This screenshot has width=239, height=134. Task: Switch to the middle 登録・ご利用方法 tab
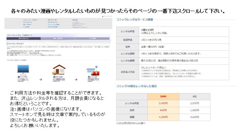tap(58, 39)
